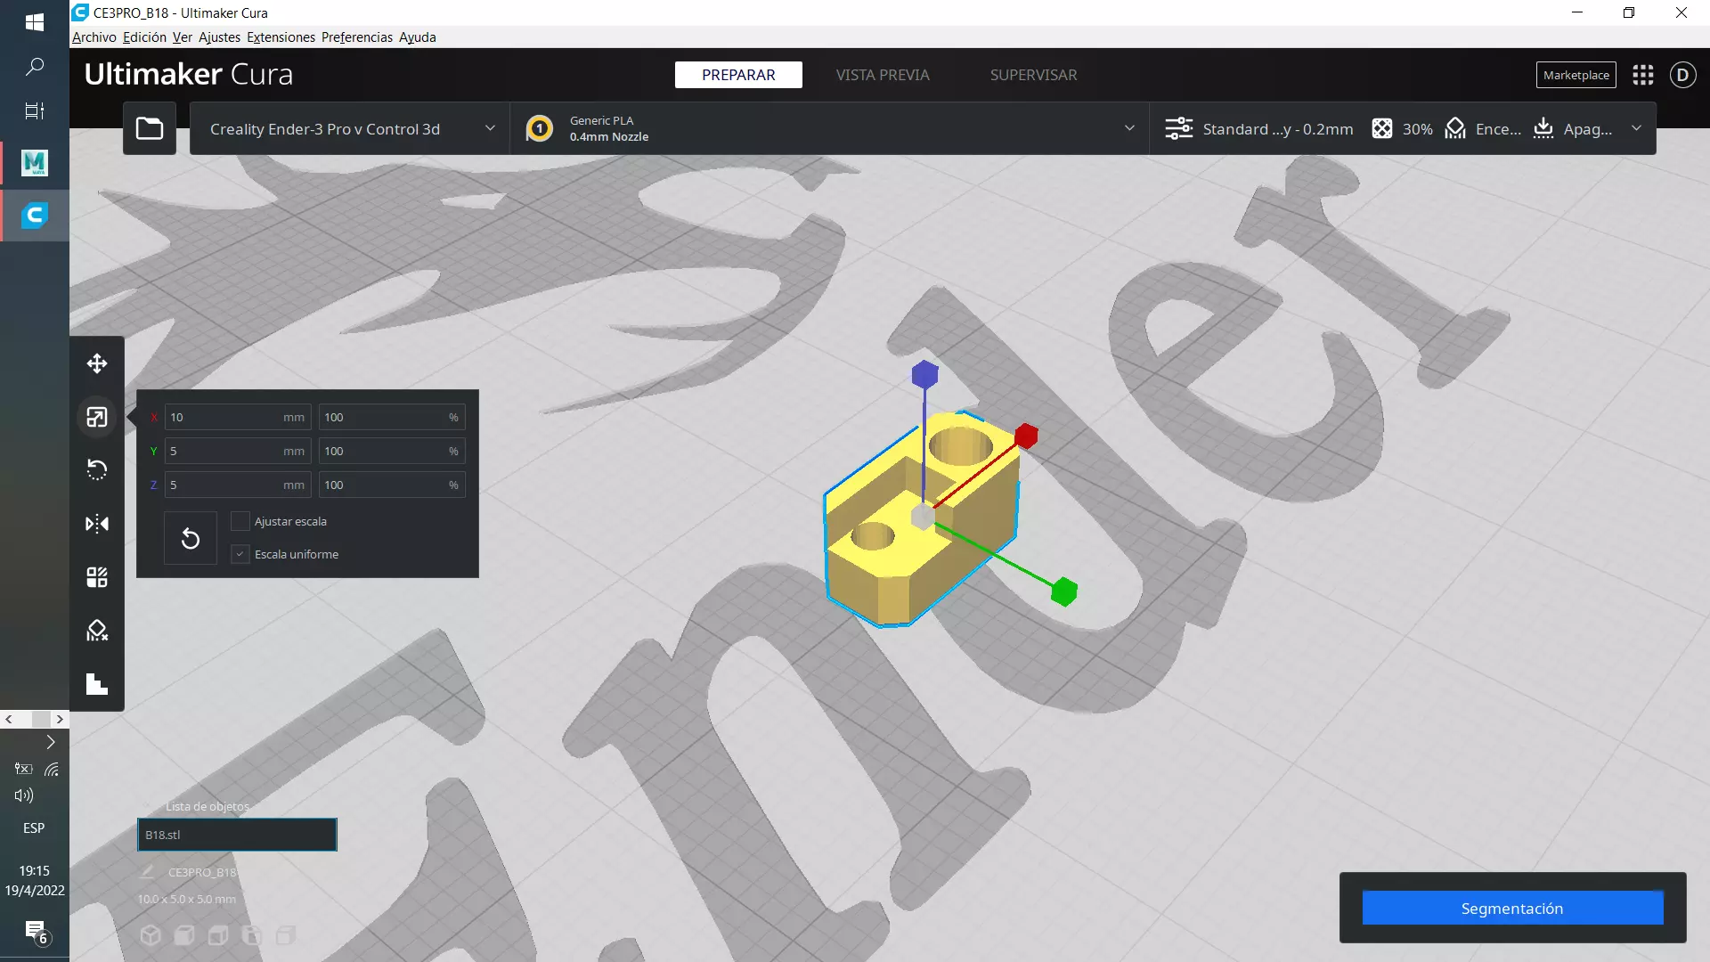Open the application switcher grid icon
1710x962 pixels.
coord(1643,75)
